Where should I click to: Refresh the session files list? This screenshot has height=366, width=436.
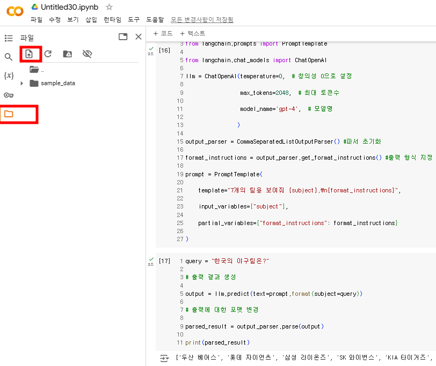(x=48, y=54)
